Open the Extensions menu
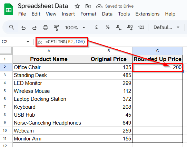The height and width of the screenshot is (147, 187). (x=147, y=14)
